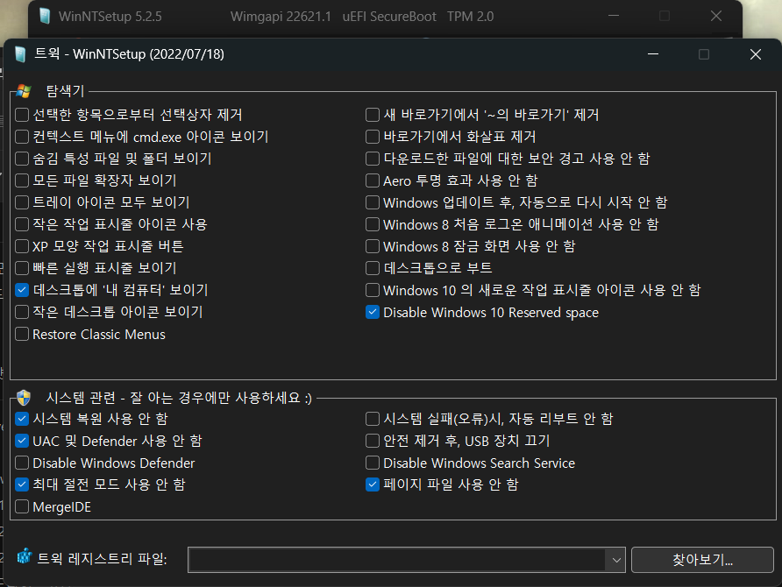Click the 'uEFI SecureBoot' title text
Viewport: 782px width, 587px height.
389,17
